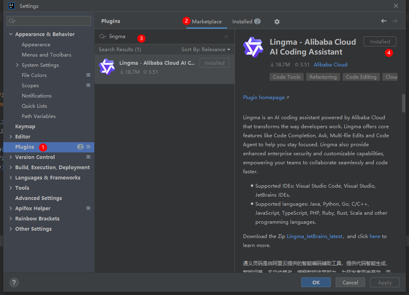The width and height of the screenshot is (409, 295).
Task: Expand Version Control section
Action: [11, 157]
